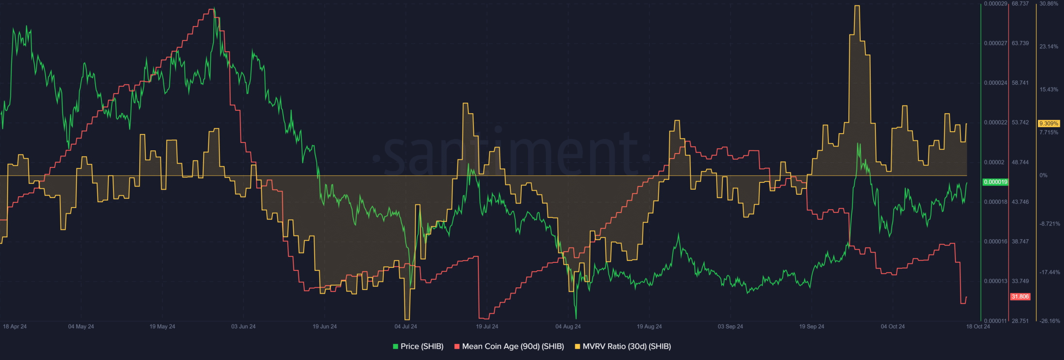Image resolution: width=1064 pixels, height=360 pixels.
Task: Click the 43.746 coin age axis value
Action: coord(1020,202)
